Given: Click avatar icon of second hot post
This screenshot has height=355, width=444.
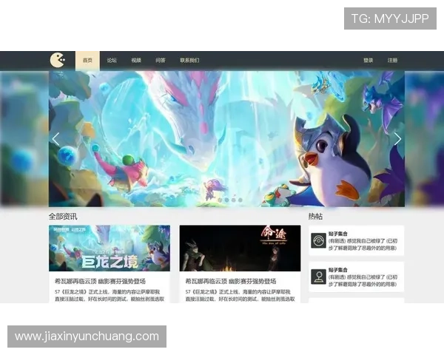Looking at the screenshot, I should [318, 277].
